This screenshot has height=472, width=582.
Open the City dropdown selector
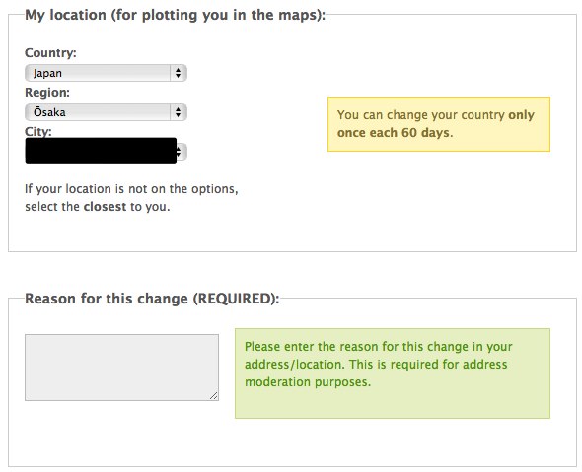(x=106, y=152)
